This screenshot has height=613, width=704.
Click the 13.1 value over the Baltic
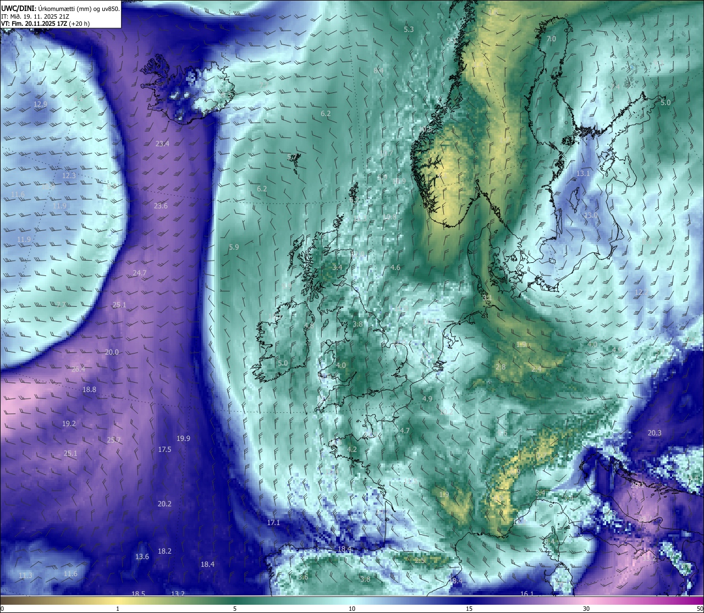pyautogui.click(x=583, y=173)
